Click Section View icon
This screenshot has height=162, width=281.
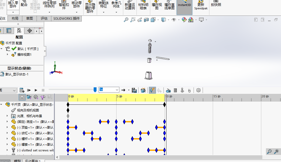pyautogui.click(x=146, y=20)
